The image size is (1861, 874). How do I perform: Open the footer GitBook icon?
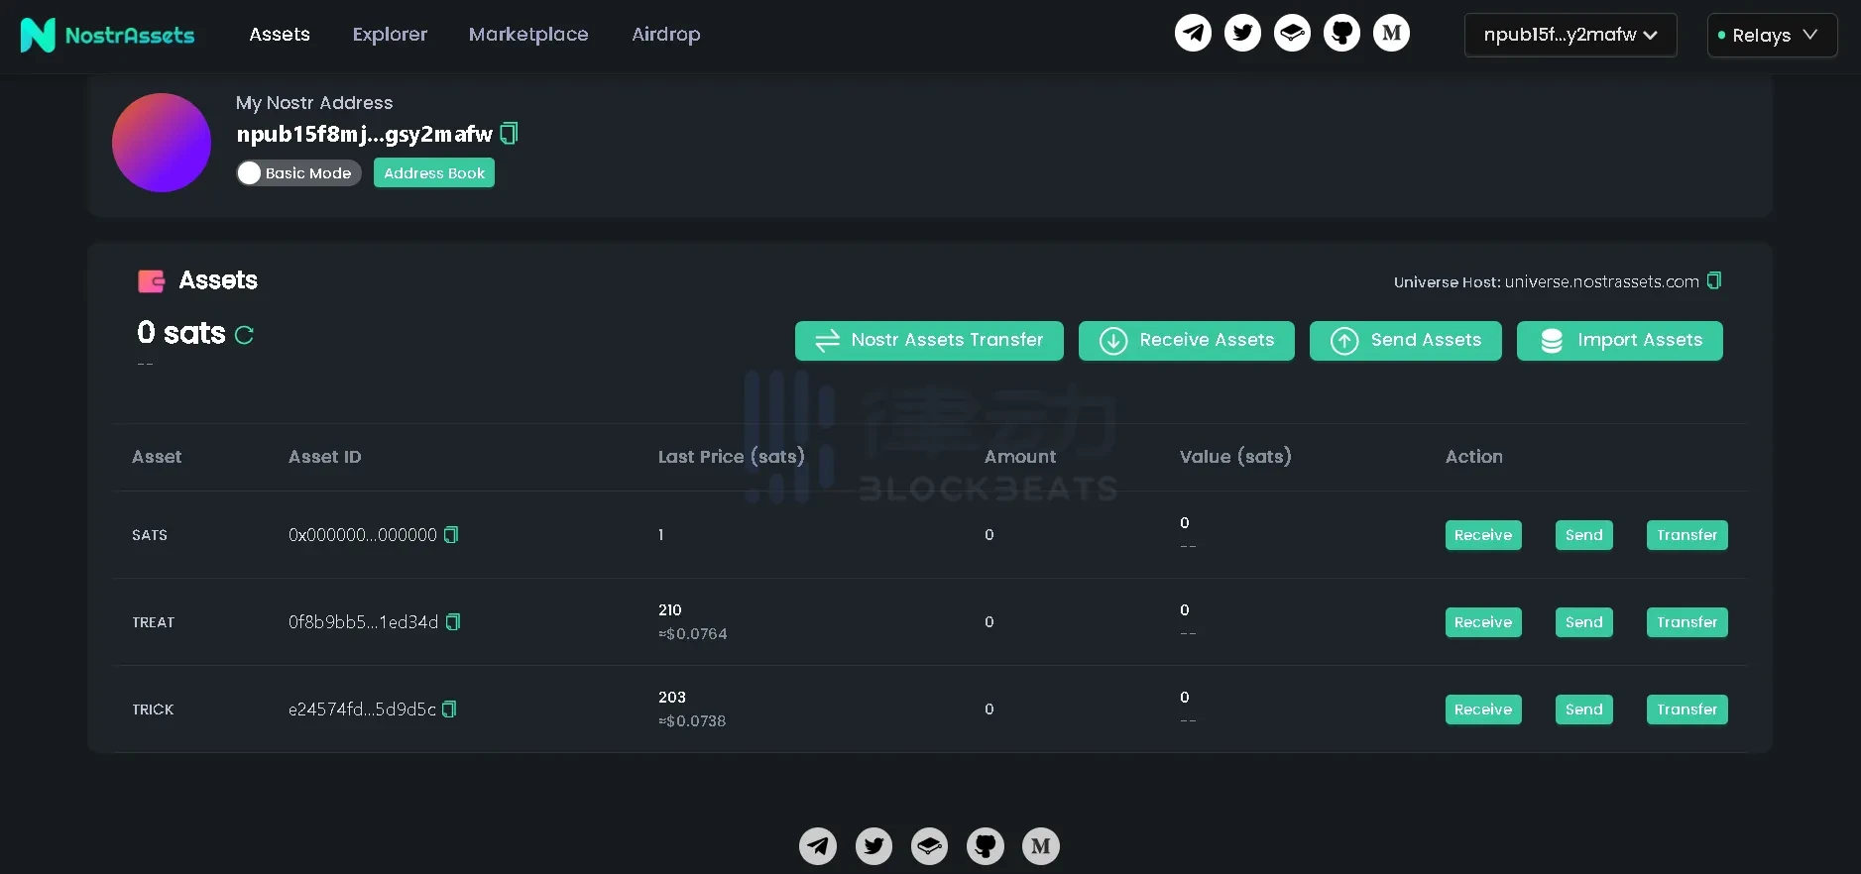pos(929,845)
